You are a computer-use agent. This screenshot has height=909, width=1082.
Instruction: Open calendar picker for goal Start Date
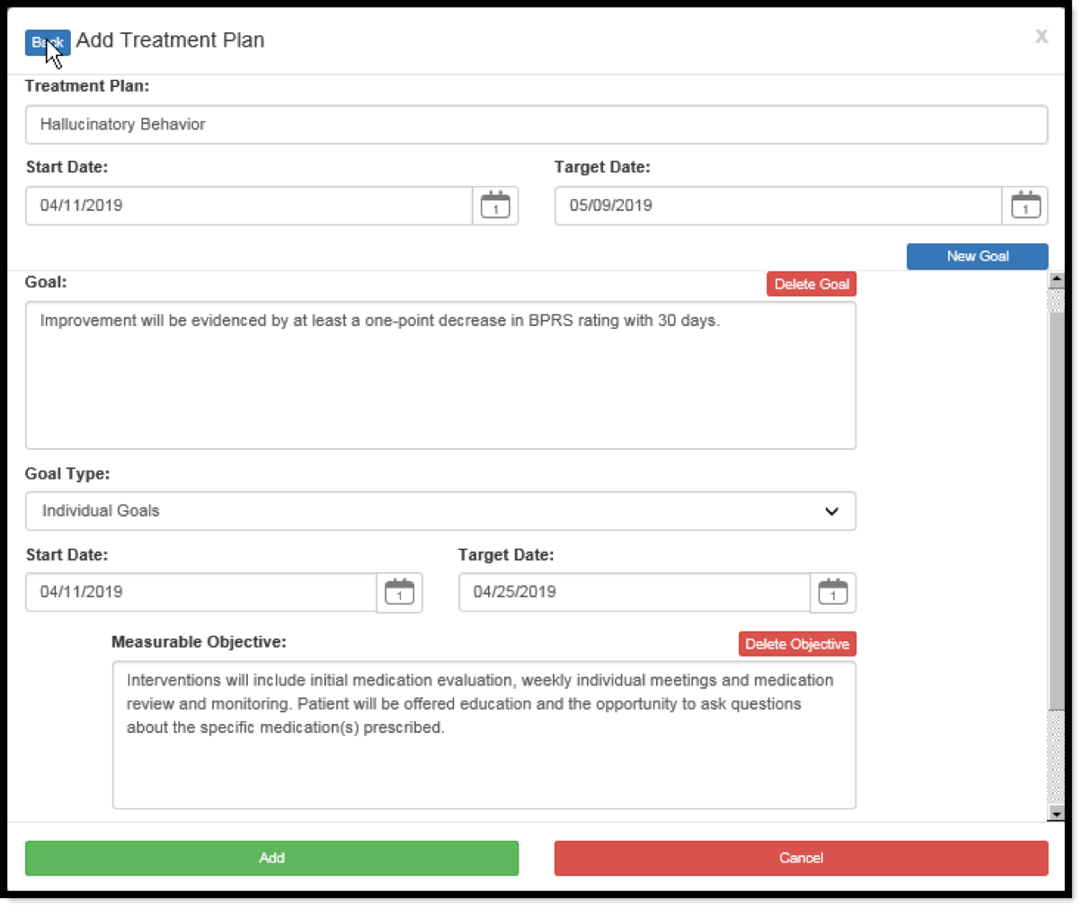pos(399,593)
